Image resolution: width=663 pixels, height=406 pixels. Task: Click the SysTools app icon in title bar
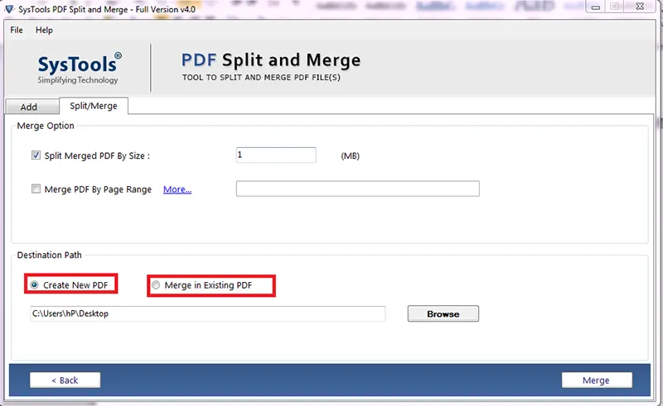tap(9, 9)
